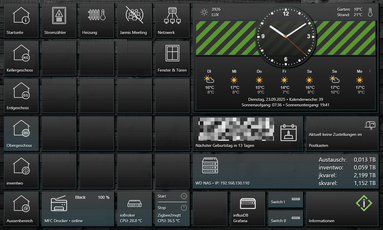The width and height of the screenshot is (383, 230).
Task: Start the Zigbee2mqtt service
Action: pos(172,196)
